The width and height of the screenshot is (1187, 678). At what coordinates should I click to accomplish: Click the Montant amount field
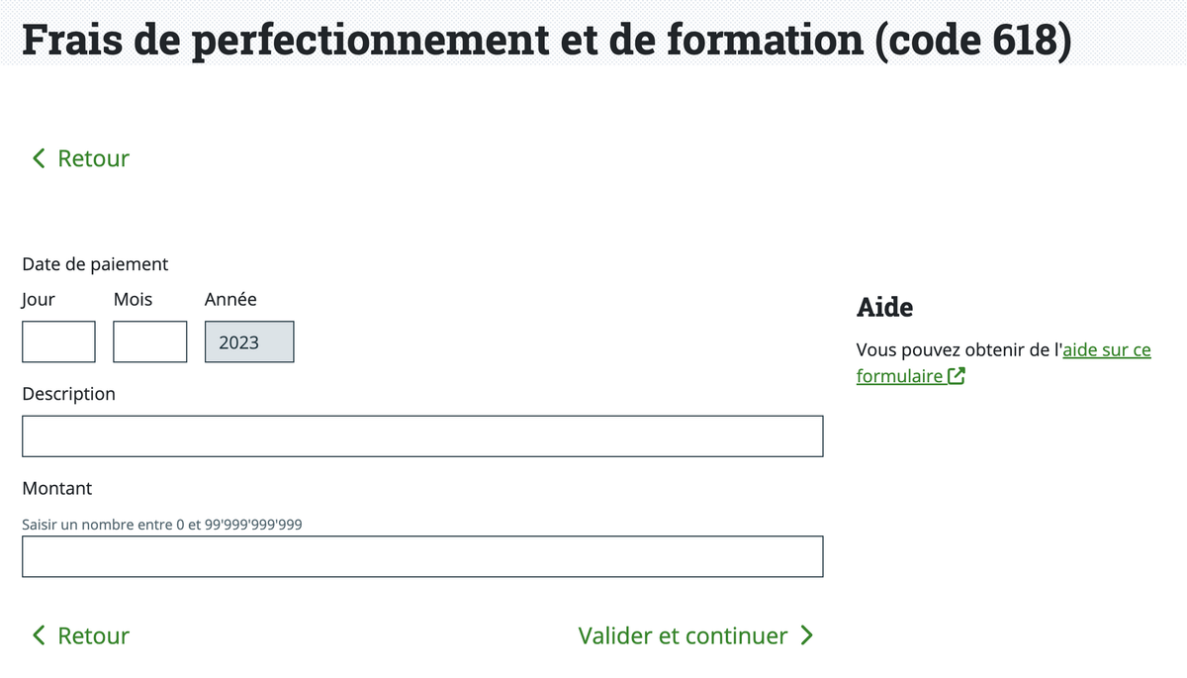point(422,556)
